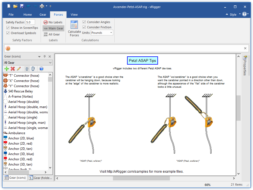The width and height of the screenshot is (253, 190).
Task: Click the red X delete gear icon
Action: tap(13, 69)
